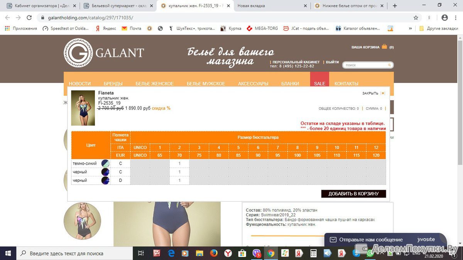Open the Куртка bookmark

pyautogui.click(x=231, y=29)
